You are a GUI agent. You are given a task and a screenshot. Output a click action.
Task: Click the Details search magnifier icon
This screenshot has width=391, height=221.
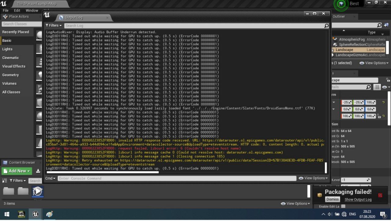[x=368, y=87]
